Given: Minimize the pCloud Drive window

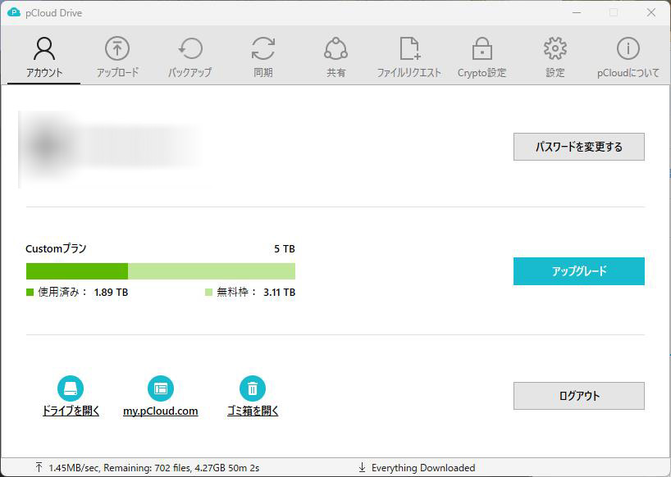Looking at the screenshot, I should tap(577, 13).
